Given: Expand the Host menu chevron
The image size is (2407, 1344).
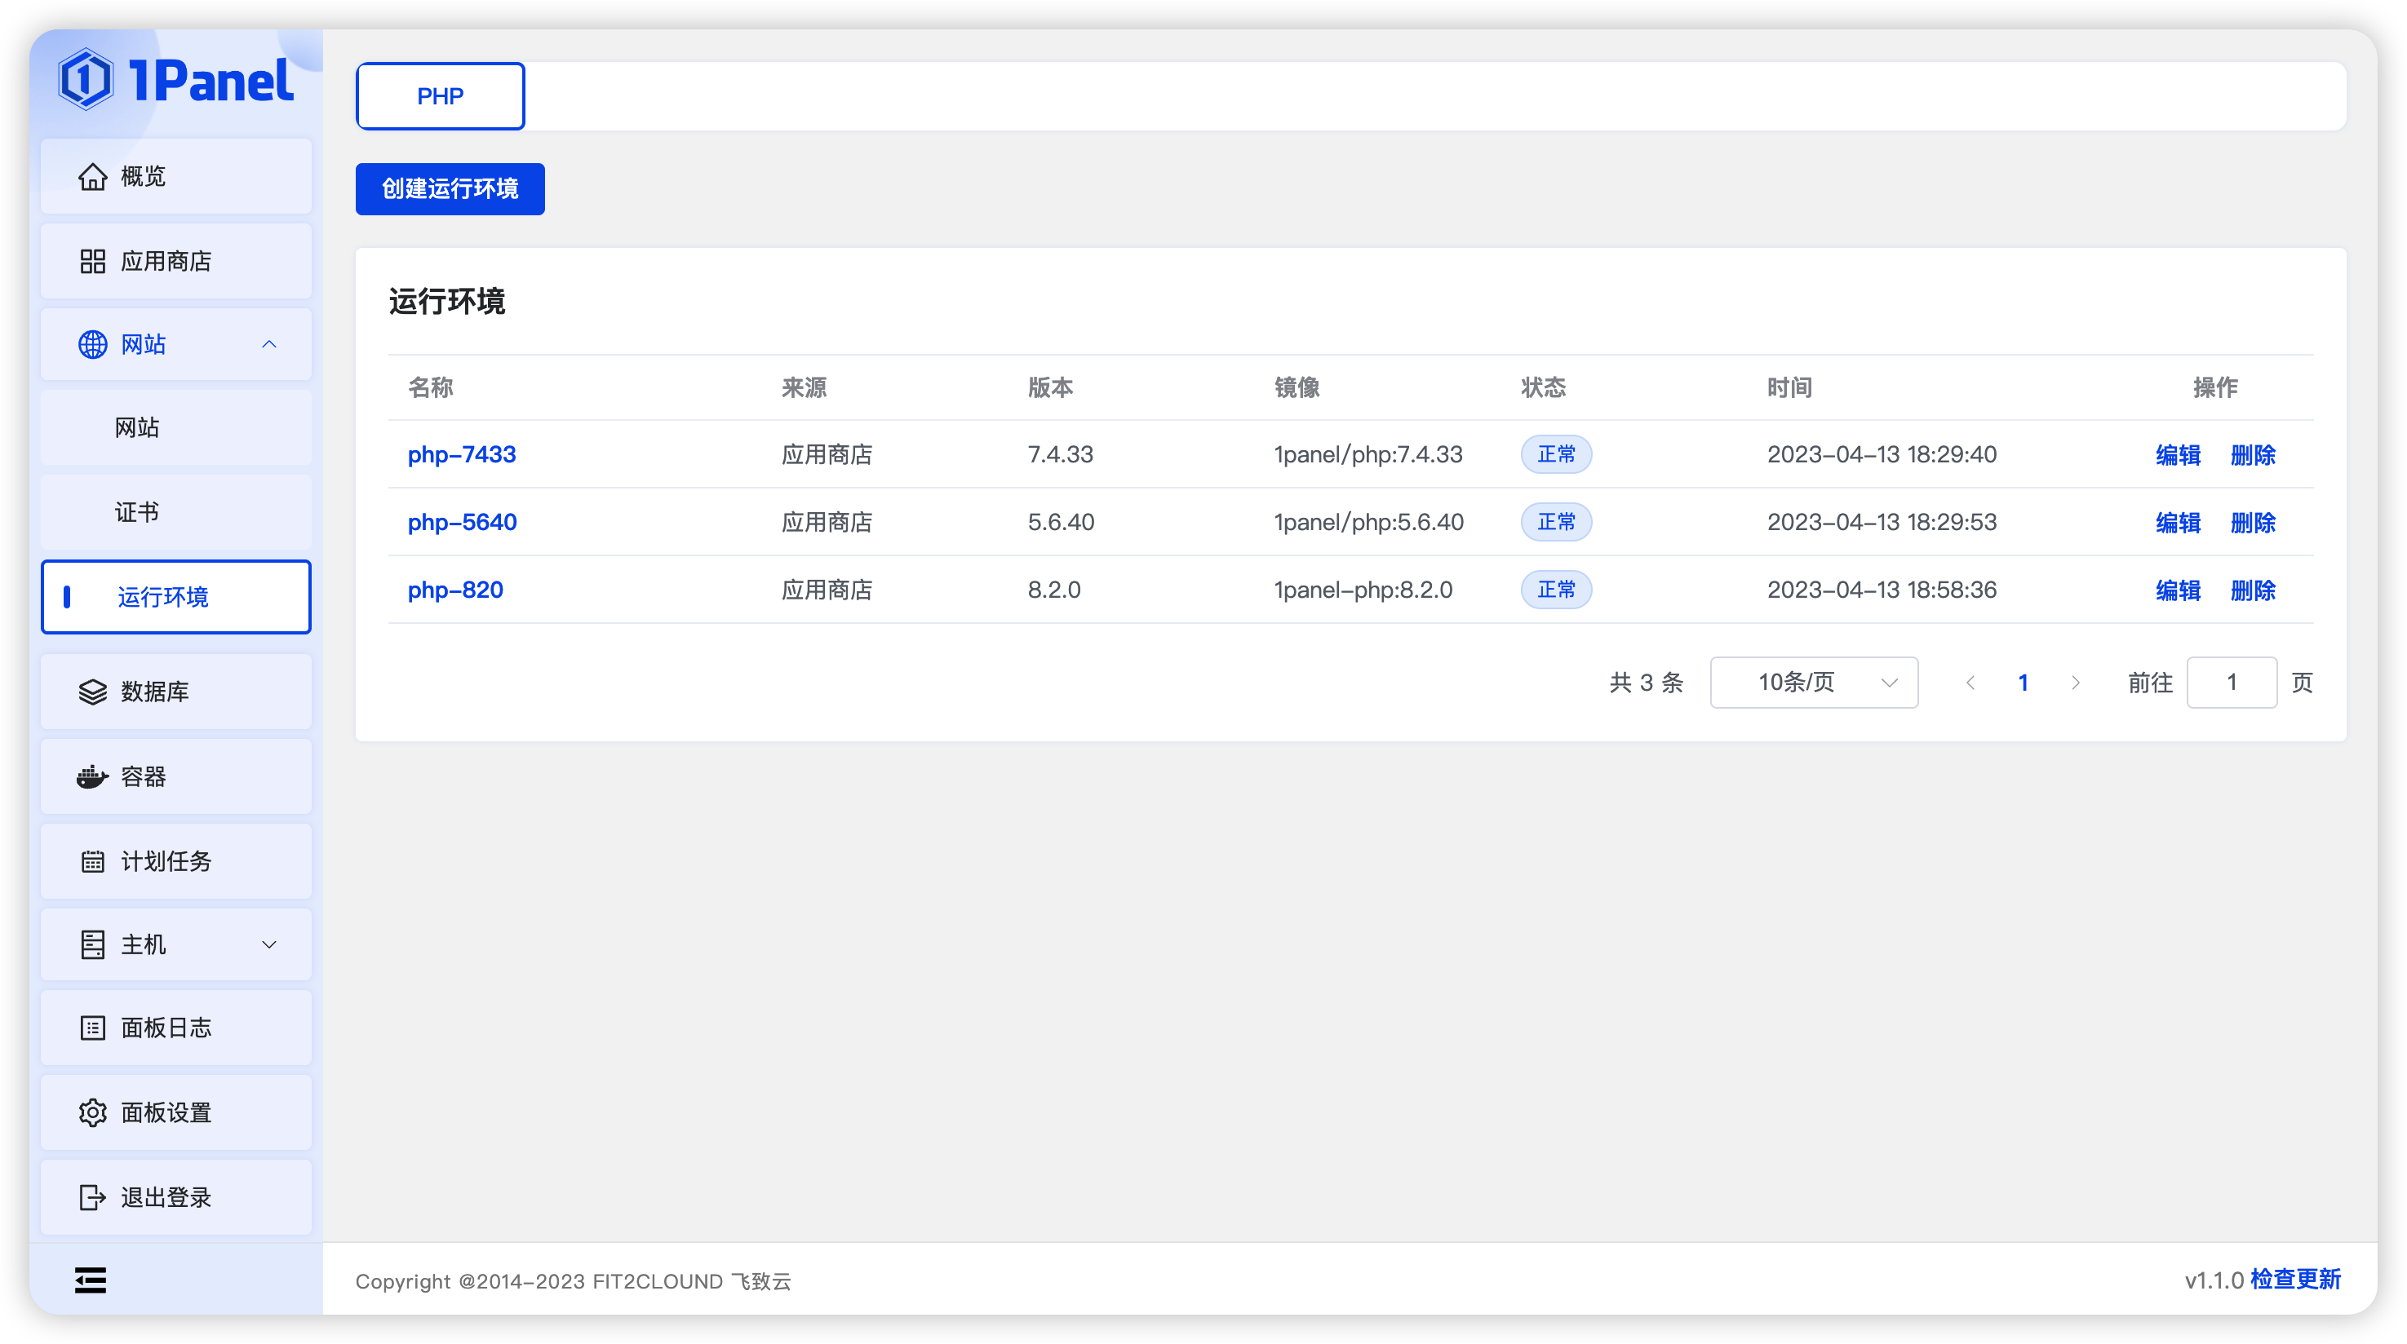Looking at the screenshot, I should coord(269,945).
